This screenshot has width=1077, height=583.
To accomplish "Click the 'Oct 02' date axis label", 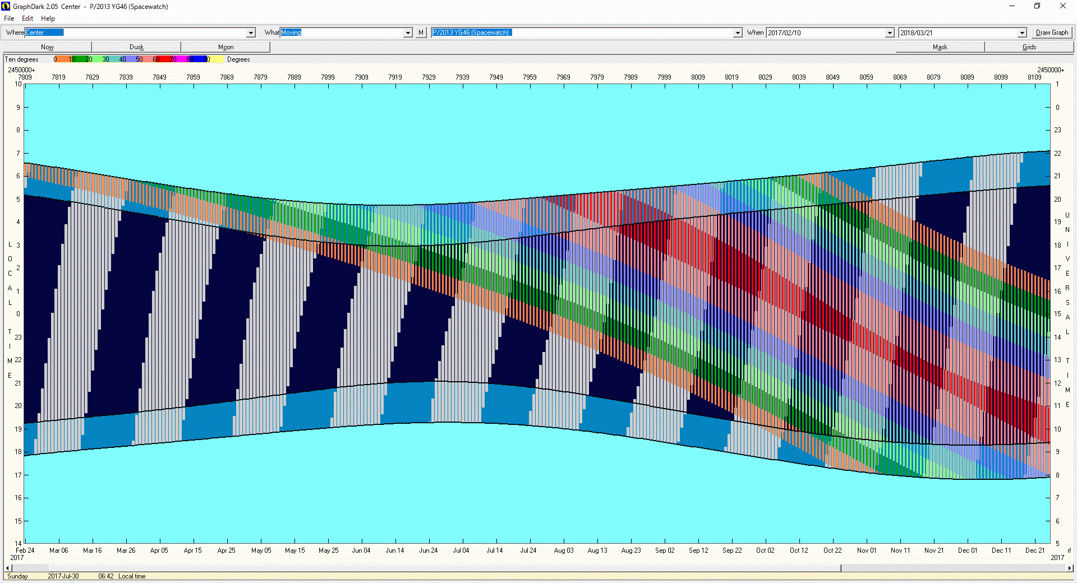I will [x=765, y=550].
